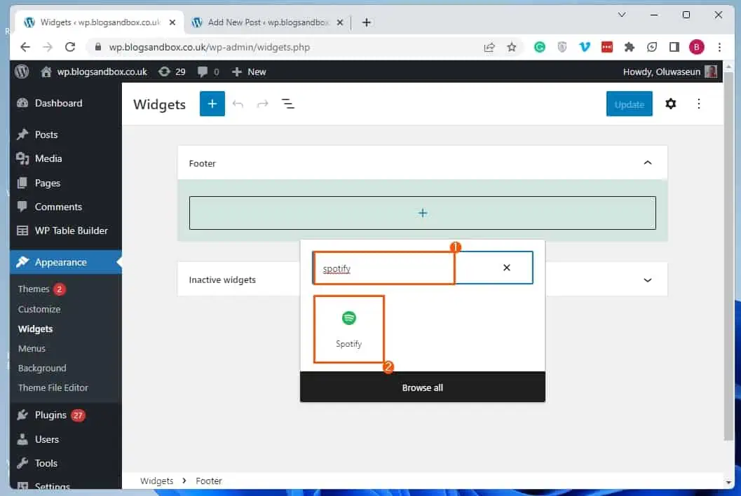Click the Browse all button
The image size is (741, 496).
[x=423, y=387]
